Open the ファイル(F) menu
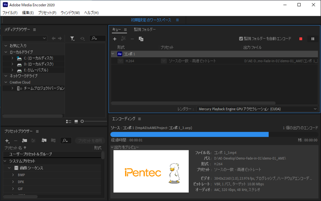Image resolution: width=321 pixels, height=201 pixels. (x=10, y=13)
